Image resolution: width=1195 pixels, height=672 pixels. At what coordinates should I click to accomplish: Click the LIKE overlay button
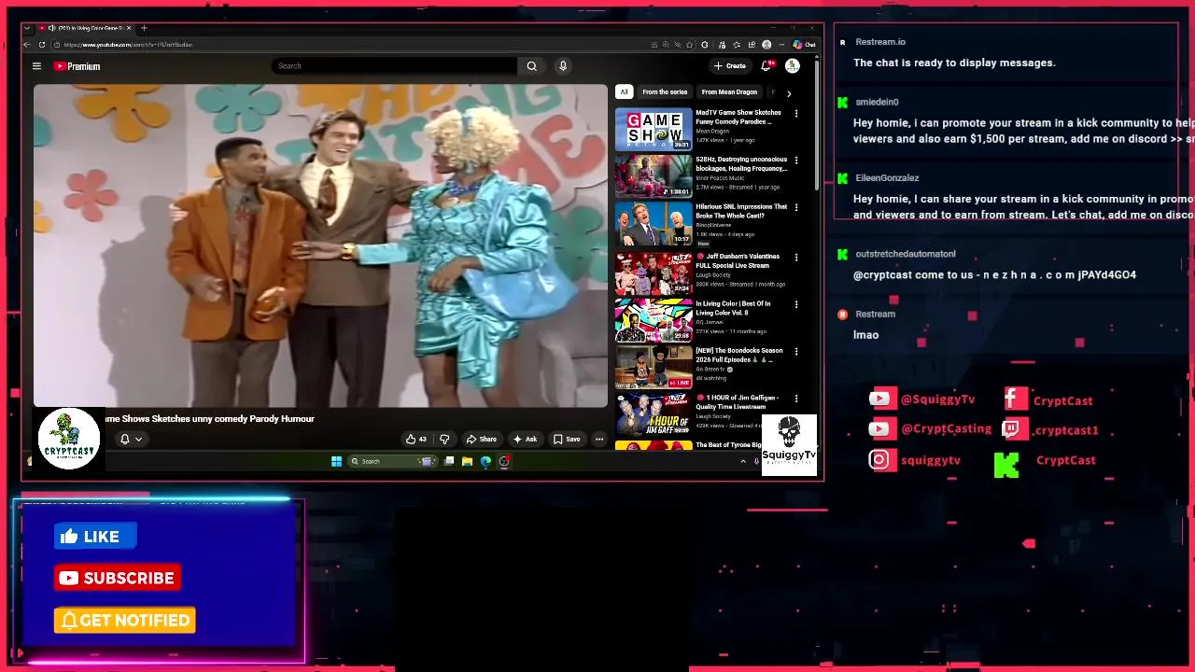click(96, 536)
